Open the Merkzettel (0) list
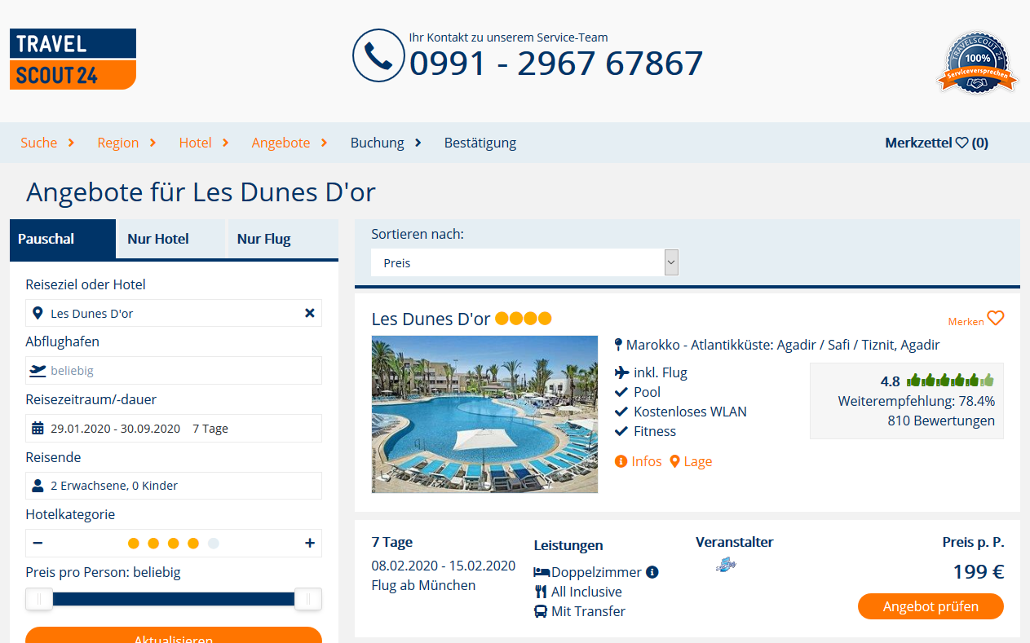Viewport: 1030px width, 643px height. pyautogui.click(x=936, y=143)
